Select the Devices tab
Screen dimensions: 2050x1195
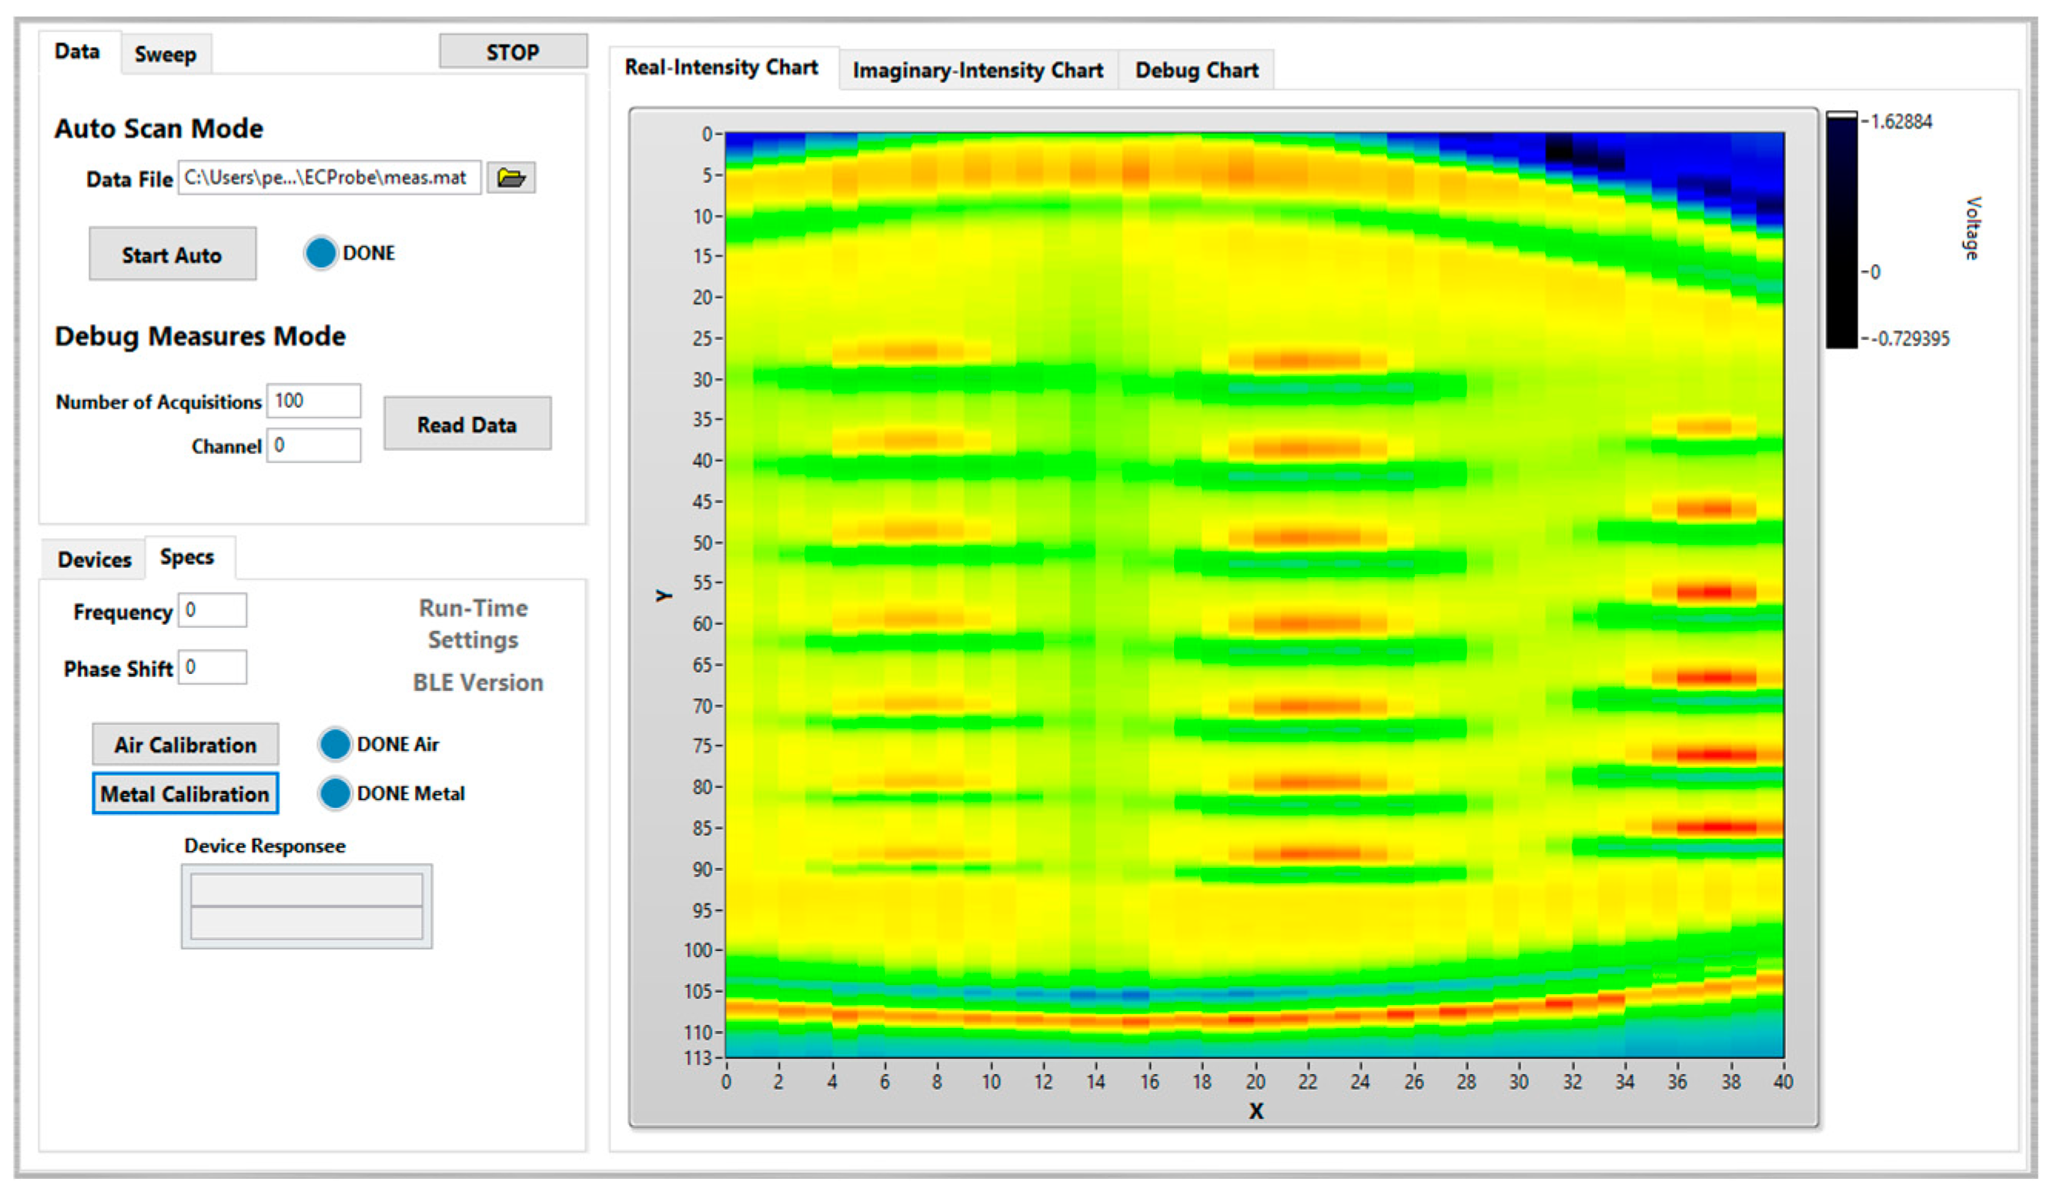click(x=94, y=559)
